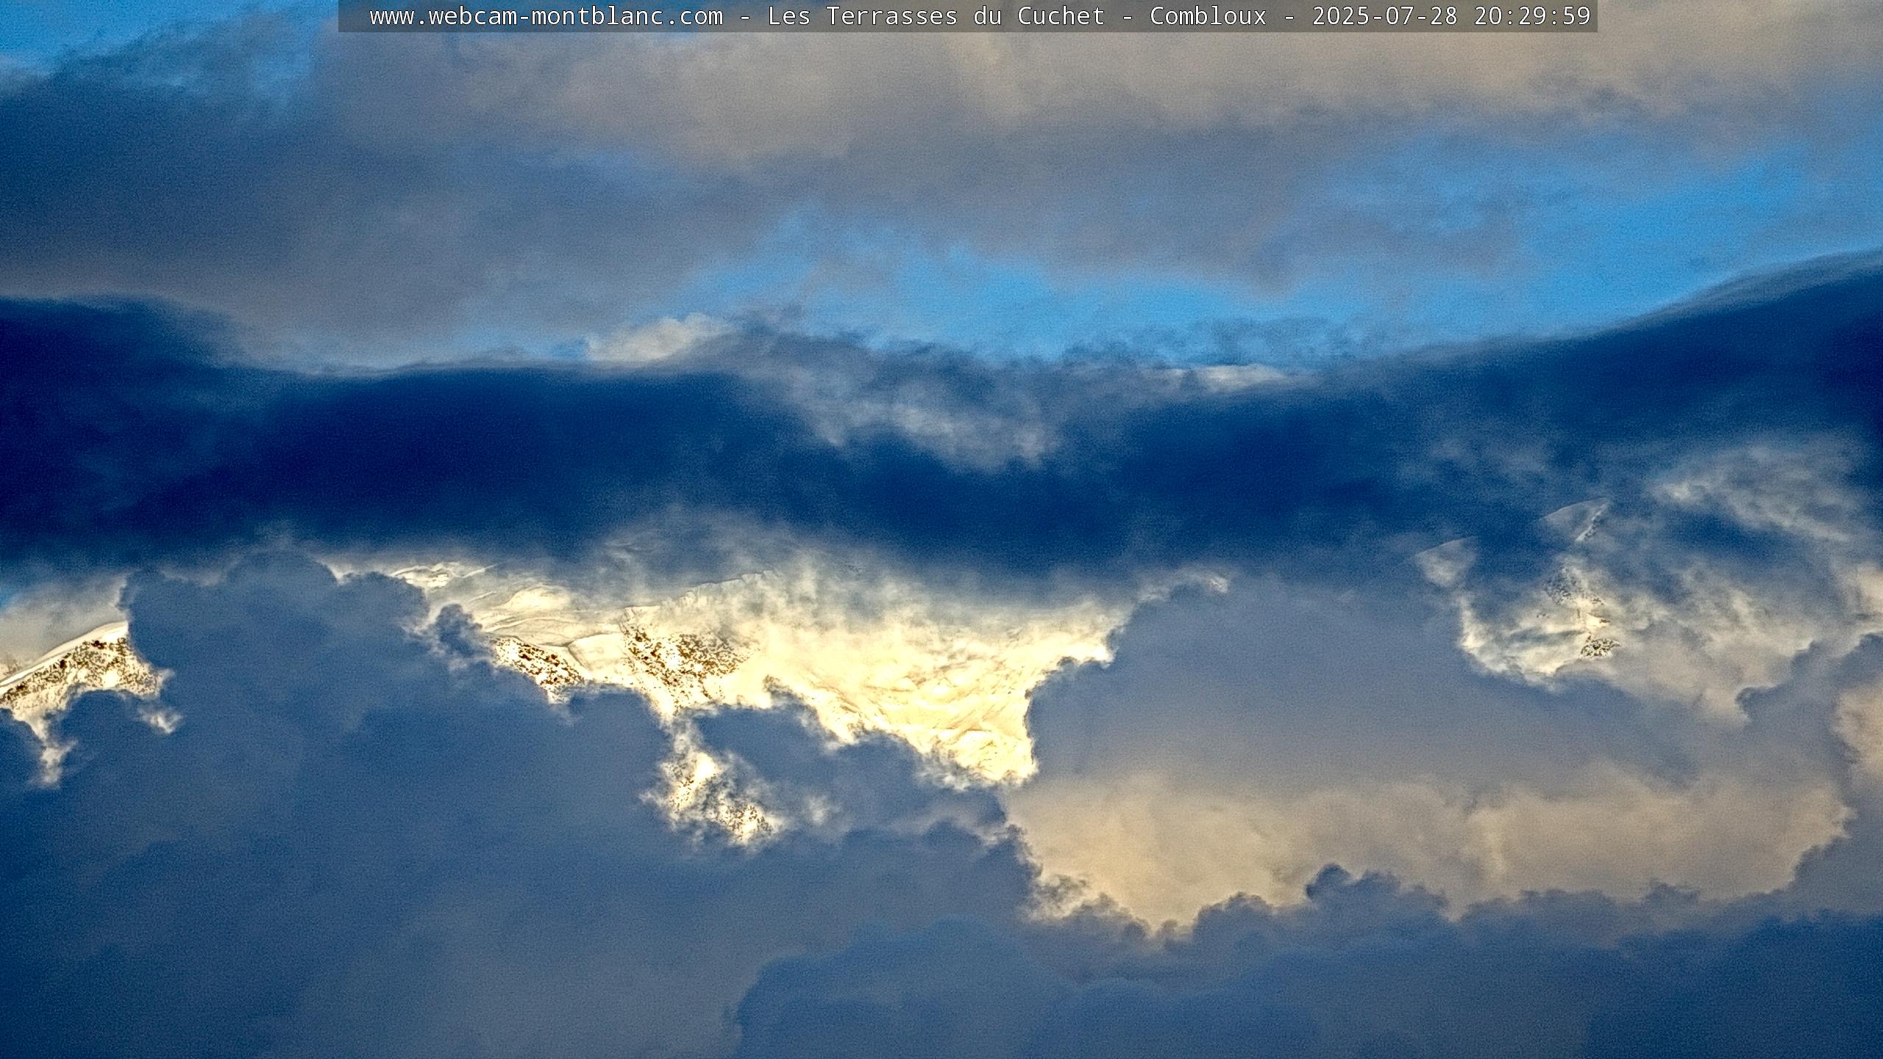The image size is (1883, 1059).
Task: Click the Combloux location label
Action: coord(1209,16)
